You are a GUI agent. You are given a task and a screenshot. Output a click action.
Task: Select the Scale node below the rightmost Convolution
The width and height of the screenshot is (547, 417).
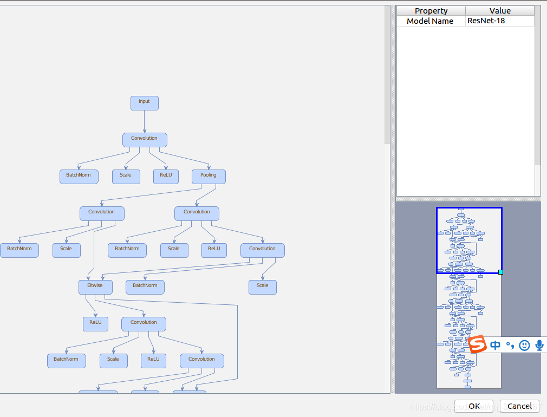[x=263, y=287]
